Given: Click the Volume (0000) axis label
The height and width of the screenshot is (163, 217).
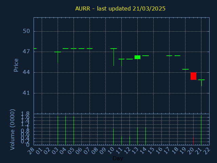Looking at the screenshot, I should pyautogui.click(x=13, y=130).
